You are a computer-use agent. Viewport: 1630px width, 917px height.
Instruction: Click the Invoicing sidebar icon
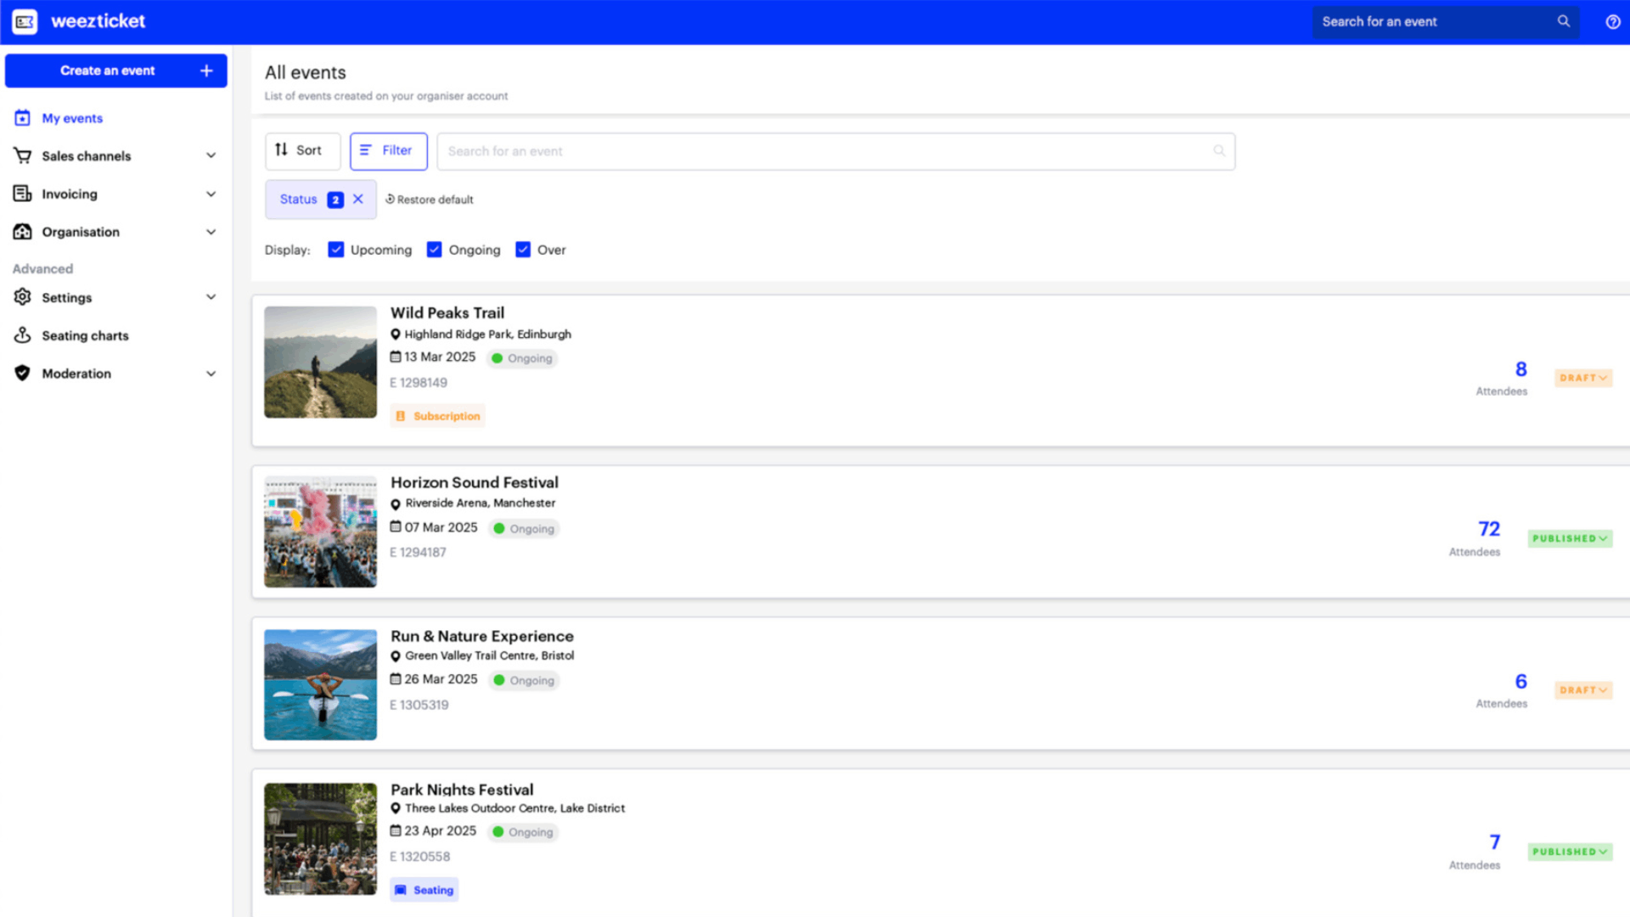[23, 194]
